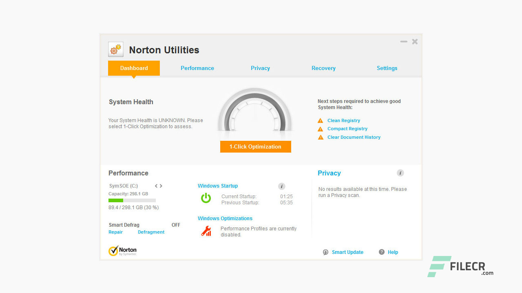522x293 pixels.
Task: Open the Privacy tab
Action: (260, 68)
